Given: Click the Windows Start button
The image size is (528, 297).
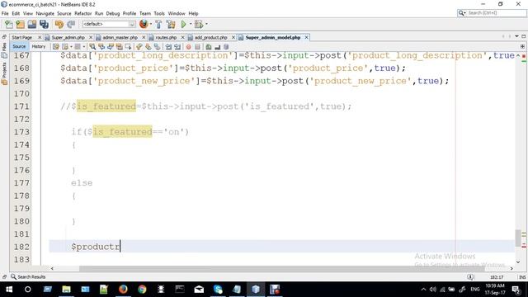Looking at the screenshot, I should click(9, 290).
